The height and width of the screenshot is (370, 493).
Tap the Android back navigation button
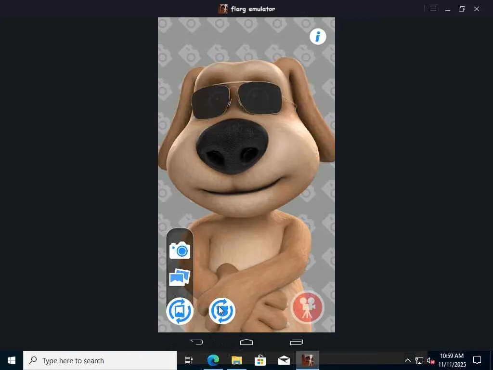196,342
